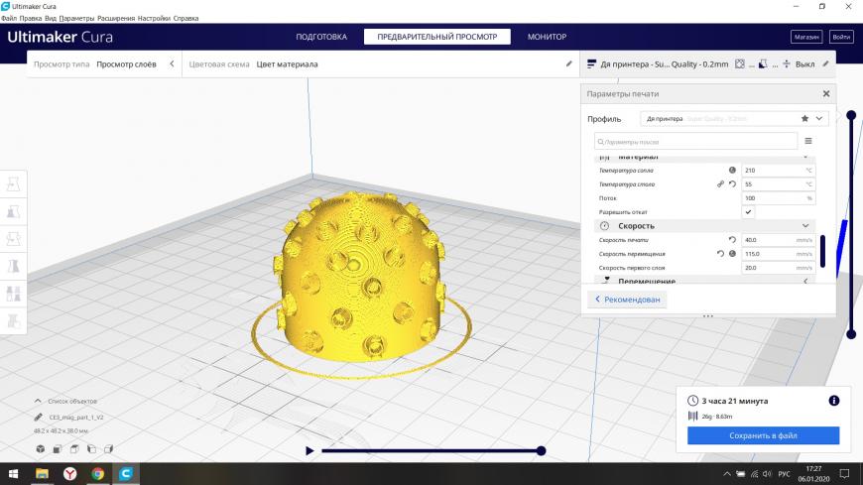Click the Рекомендован button

coord(627,300)
